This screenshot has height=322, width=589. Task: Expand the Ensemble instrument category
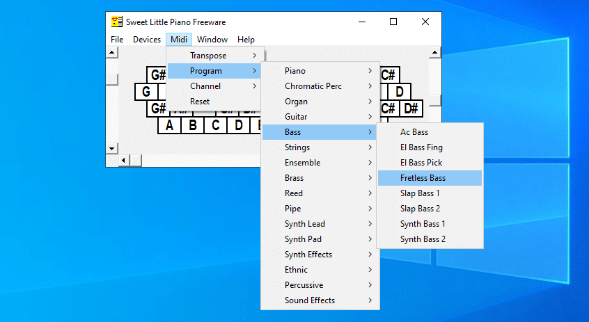(320, 163)
